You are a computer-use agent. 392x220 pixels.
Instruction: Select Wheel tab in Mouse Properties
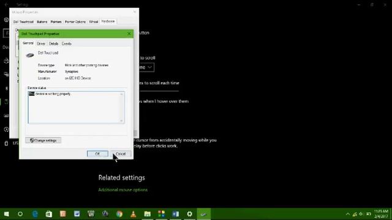tap(94, 22)
